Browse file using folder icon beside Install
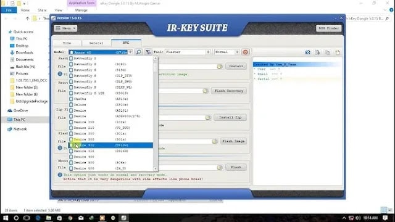Viewport: 395px width, 222px height. pyautogui.click(x=220, y=66)
